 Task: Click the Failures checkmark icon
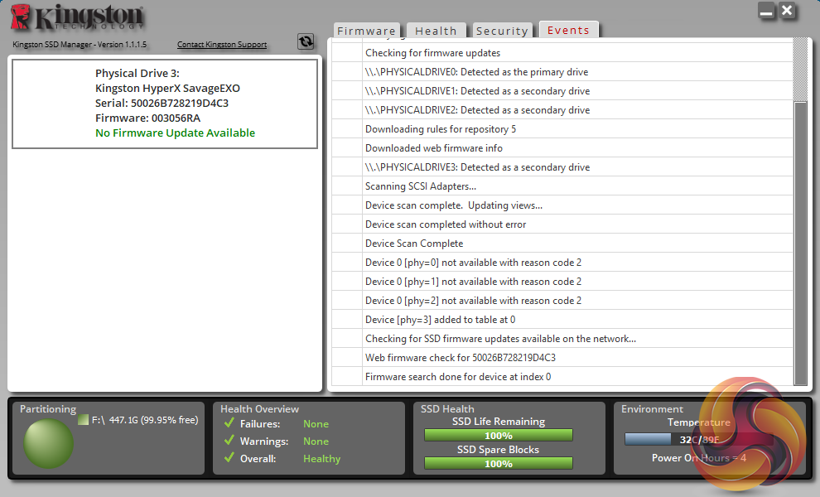coord(229,422)
